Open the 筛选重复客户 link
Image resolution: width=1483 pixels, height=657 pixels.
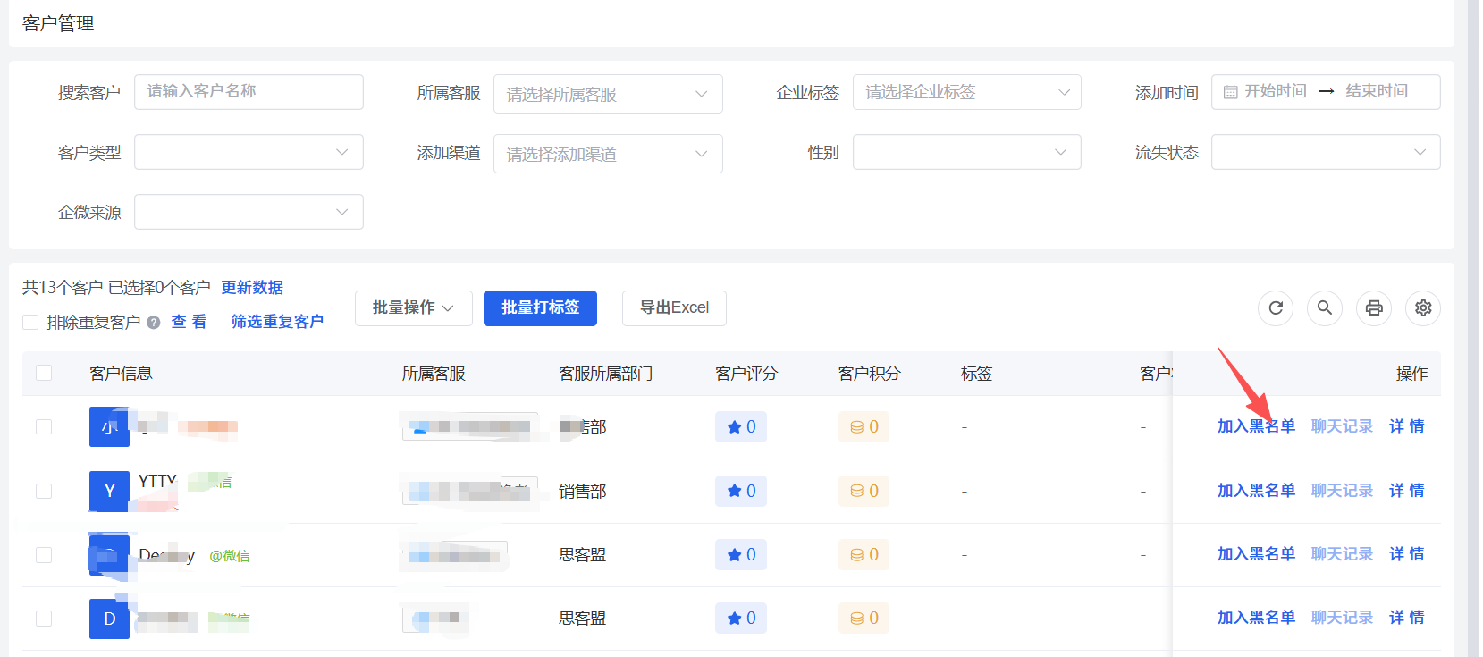coord(277,322)
